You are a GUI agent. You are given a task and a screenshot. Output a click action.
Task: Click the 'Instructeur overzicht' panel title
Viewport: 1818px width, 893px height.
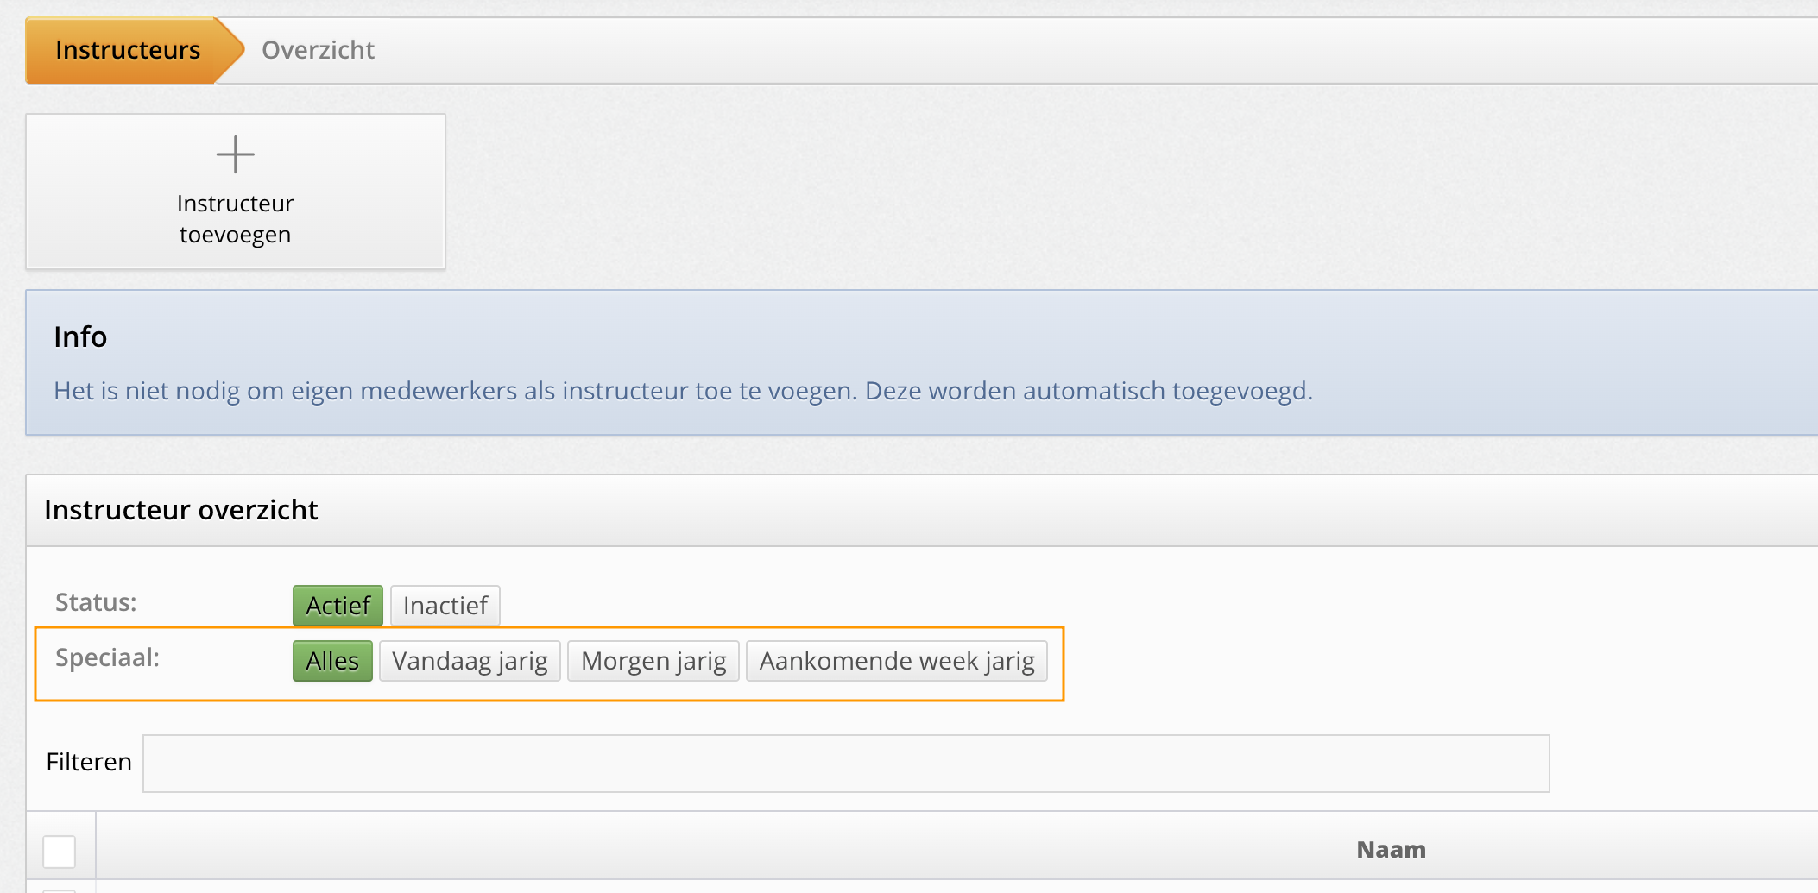click(181, 510)
